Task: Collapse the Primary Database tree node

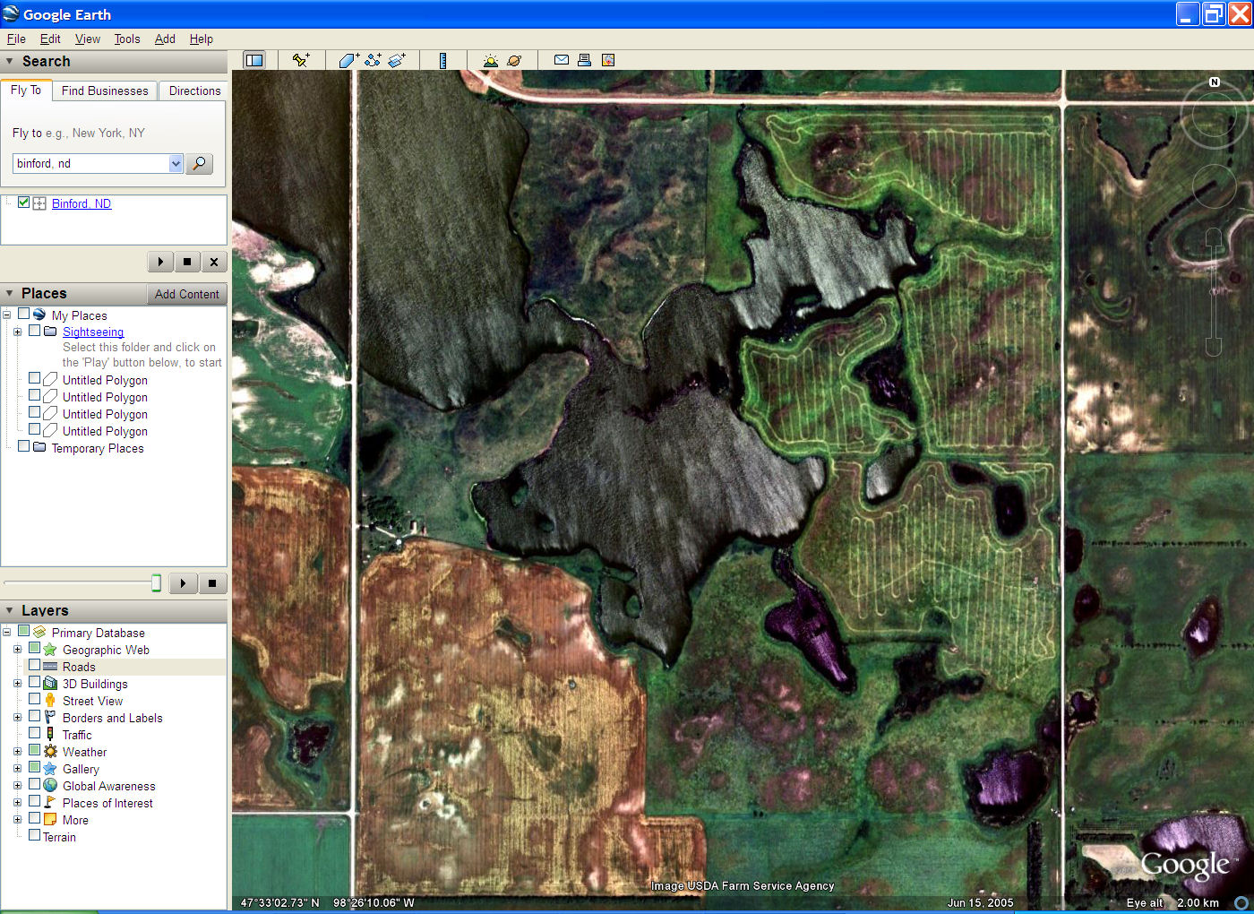Action: (x=7, y=632)
